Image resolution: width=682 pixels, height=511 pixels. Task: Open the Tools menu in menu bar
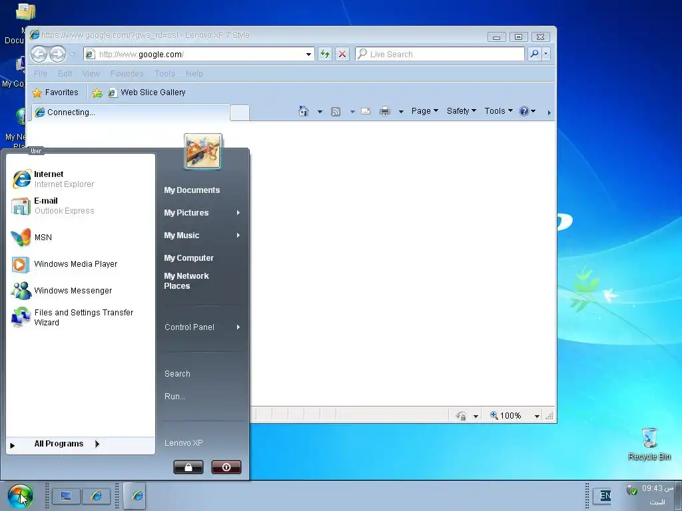tap(165, 73)
